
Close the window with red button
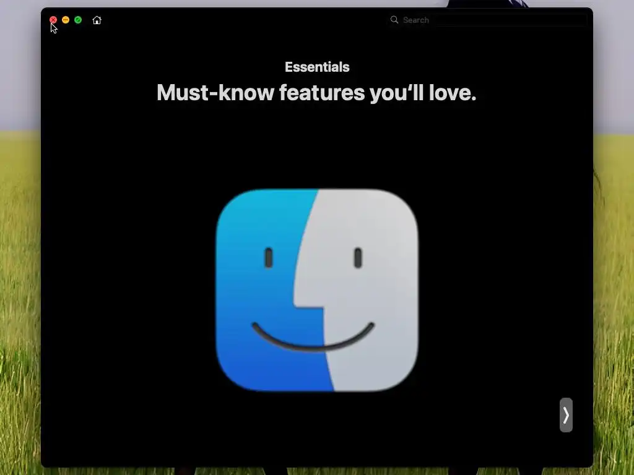click(53, 20)
